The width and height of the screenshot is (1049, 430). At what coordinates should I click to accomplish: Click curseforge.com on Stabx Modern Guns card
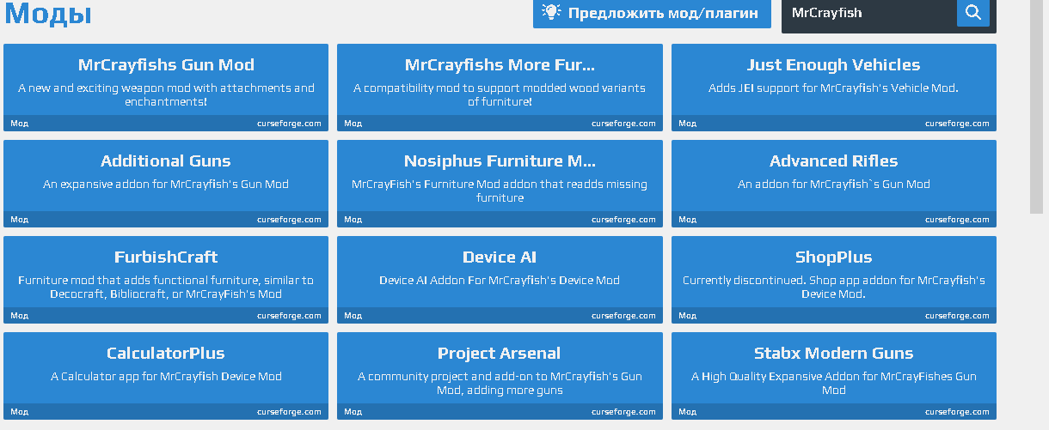[x=957, y=412]
